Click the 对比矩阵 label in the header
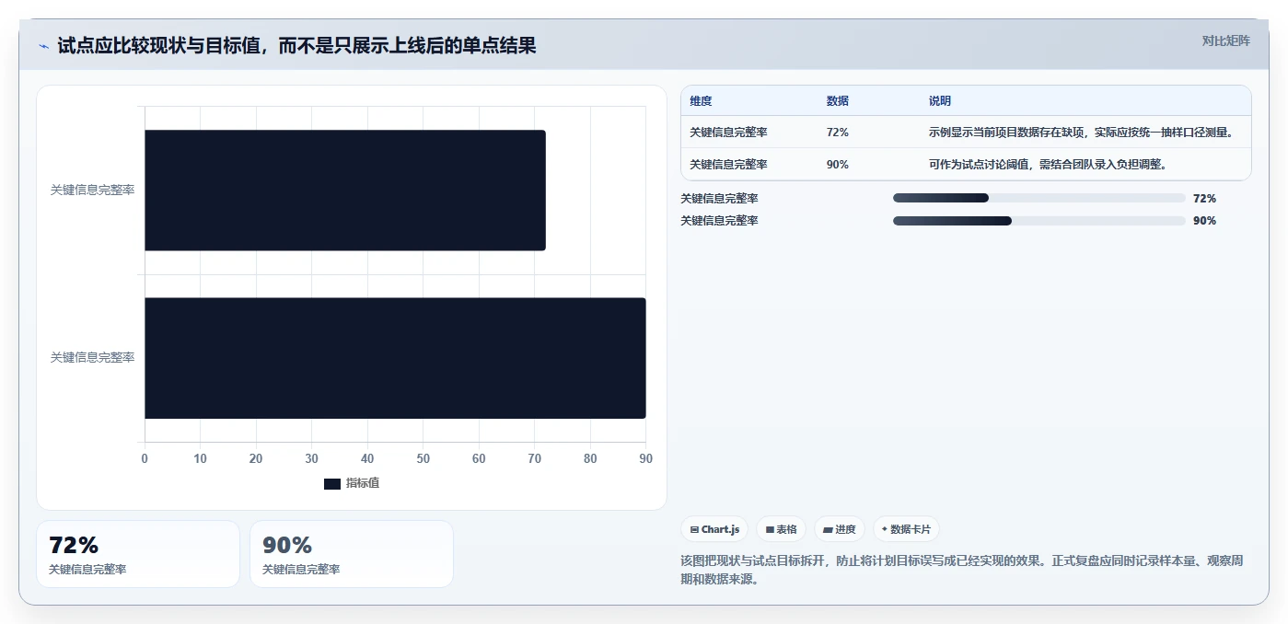The width and height of the screenshot is (1288, 624). coord(1225,40)
